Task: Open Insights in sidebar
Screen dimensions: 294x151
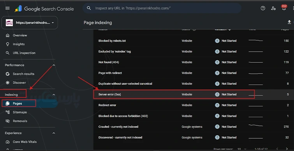Action: point(19,44)
